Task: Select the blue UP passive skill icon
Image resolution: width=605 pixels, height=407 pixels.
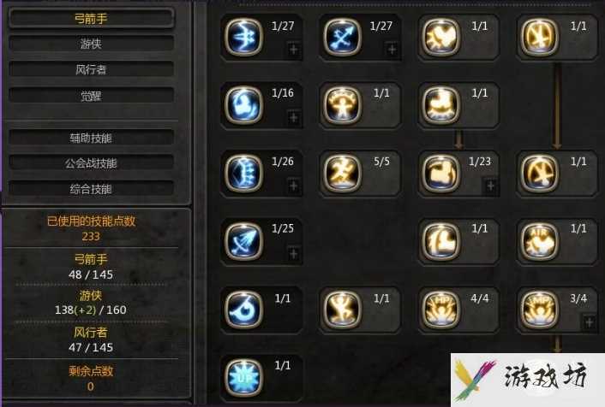Action: tap(244, 378)
